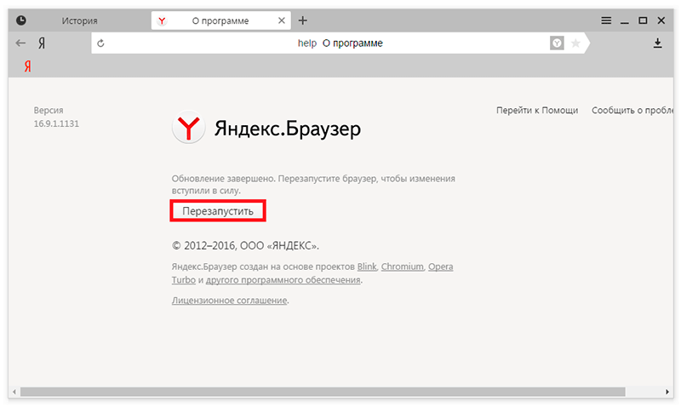Close the browser window
The width and height of the screenshot is (681, 407).
(x=661, y=20)
